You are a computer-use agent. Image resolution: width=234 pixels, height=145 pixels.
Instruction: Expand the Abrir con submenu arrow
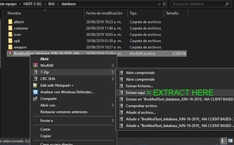[x=112, y=105]
